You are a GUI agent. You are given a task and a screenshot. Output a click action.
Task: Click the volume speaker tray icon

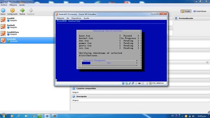[x=193, y=116]
